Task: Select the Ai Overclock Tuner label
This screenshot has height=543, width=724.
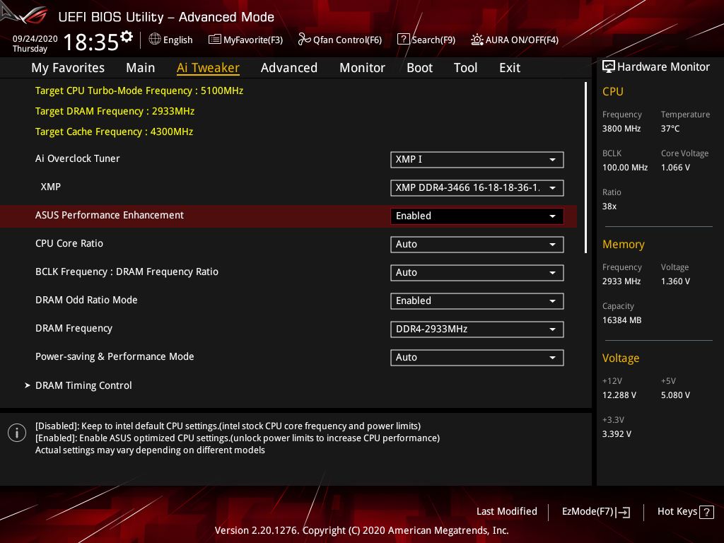Action: [78, 158]
